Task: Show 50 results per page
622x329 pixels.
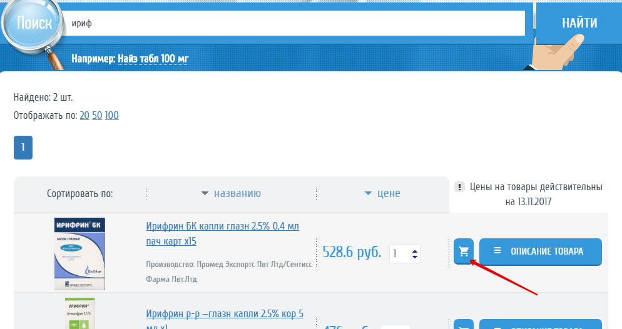Action: (97, 115)
